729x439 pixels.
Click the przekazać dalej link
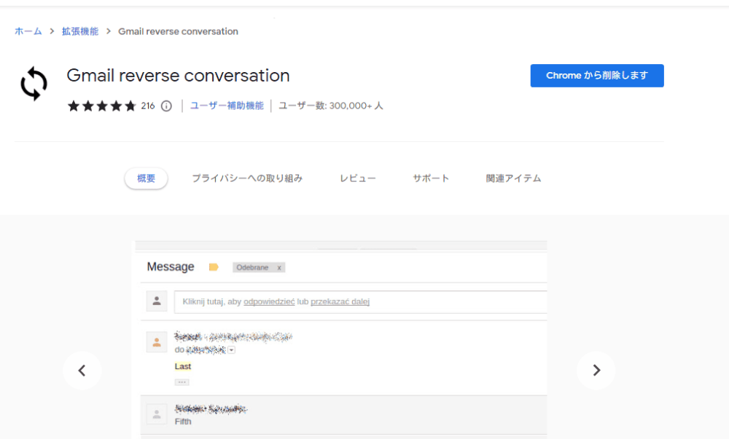point(340,301)
